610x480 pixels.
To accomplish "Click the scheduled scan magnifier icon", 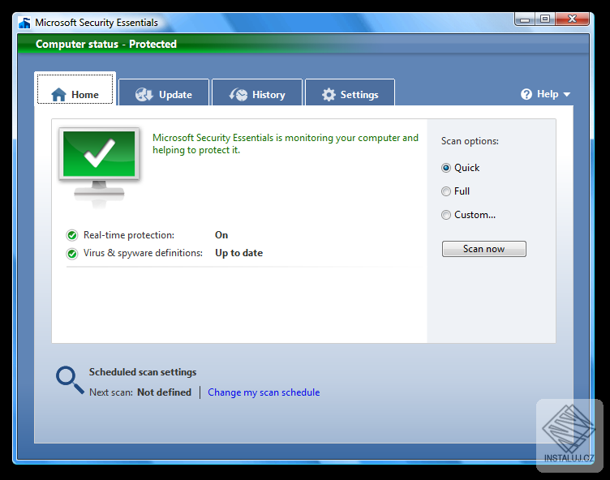I will [70, 380].
